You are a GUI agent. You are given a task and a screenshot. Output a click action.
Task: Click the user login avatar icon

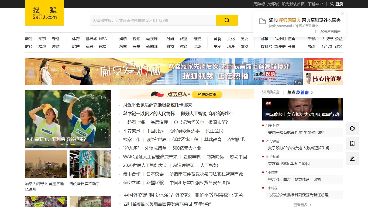[332, 4]
